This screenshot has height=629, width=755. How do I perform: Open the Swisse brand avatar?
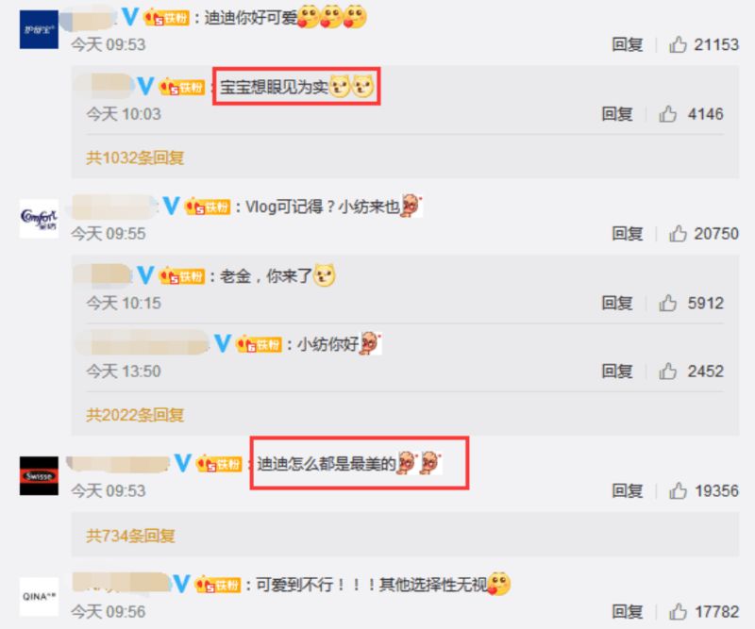coord(39,476)
